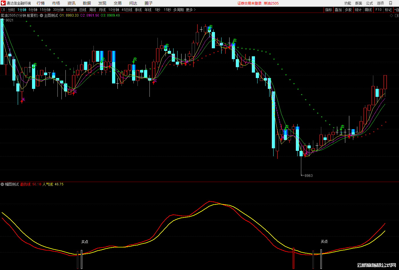This screenshot has width=399, height=270.
Task: Click the 指标 toolbar button
Action: coord(328,10)
